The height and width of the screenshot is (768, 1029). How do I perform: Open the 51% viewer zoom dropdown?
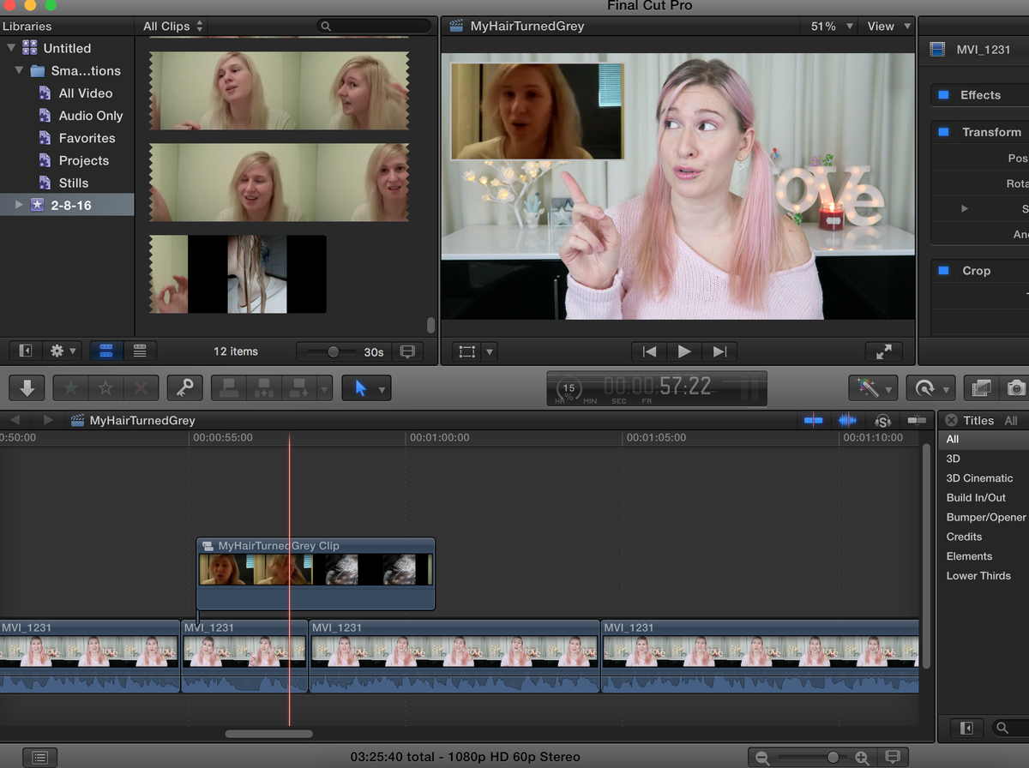tap(832, 27)
